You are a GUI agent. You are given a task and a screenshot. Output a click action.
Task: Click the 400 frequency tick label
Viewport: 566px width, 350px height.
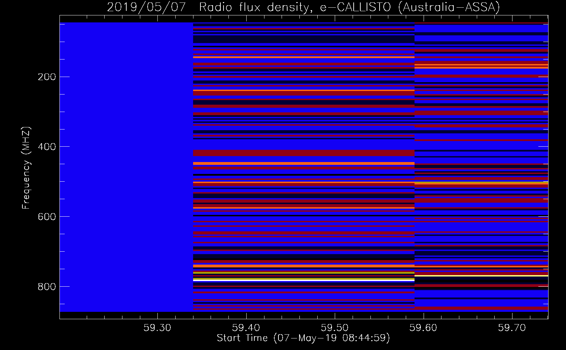click(x=47, y=147)
